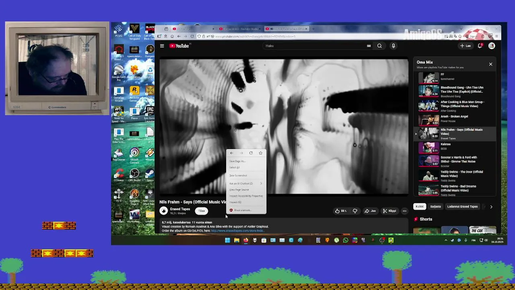This screenshot has width=515, height=290.
Task: Open new tab with plus button
Action: 314,29
